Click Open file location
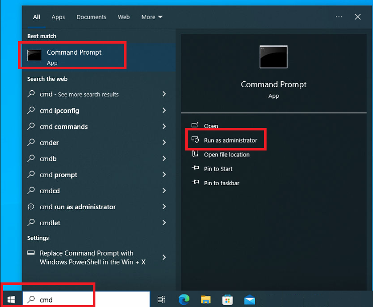373x307 pixels. [226, 155]
